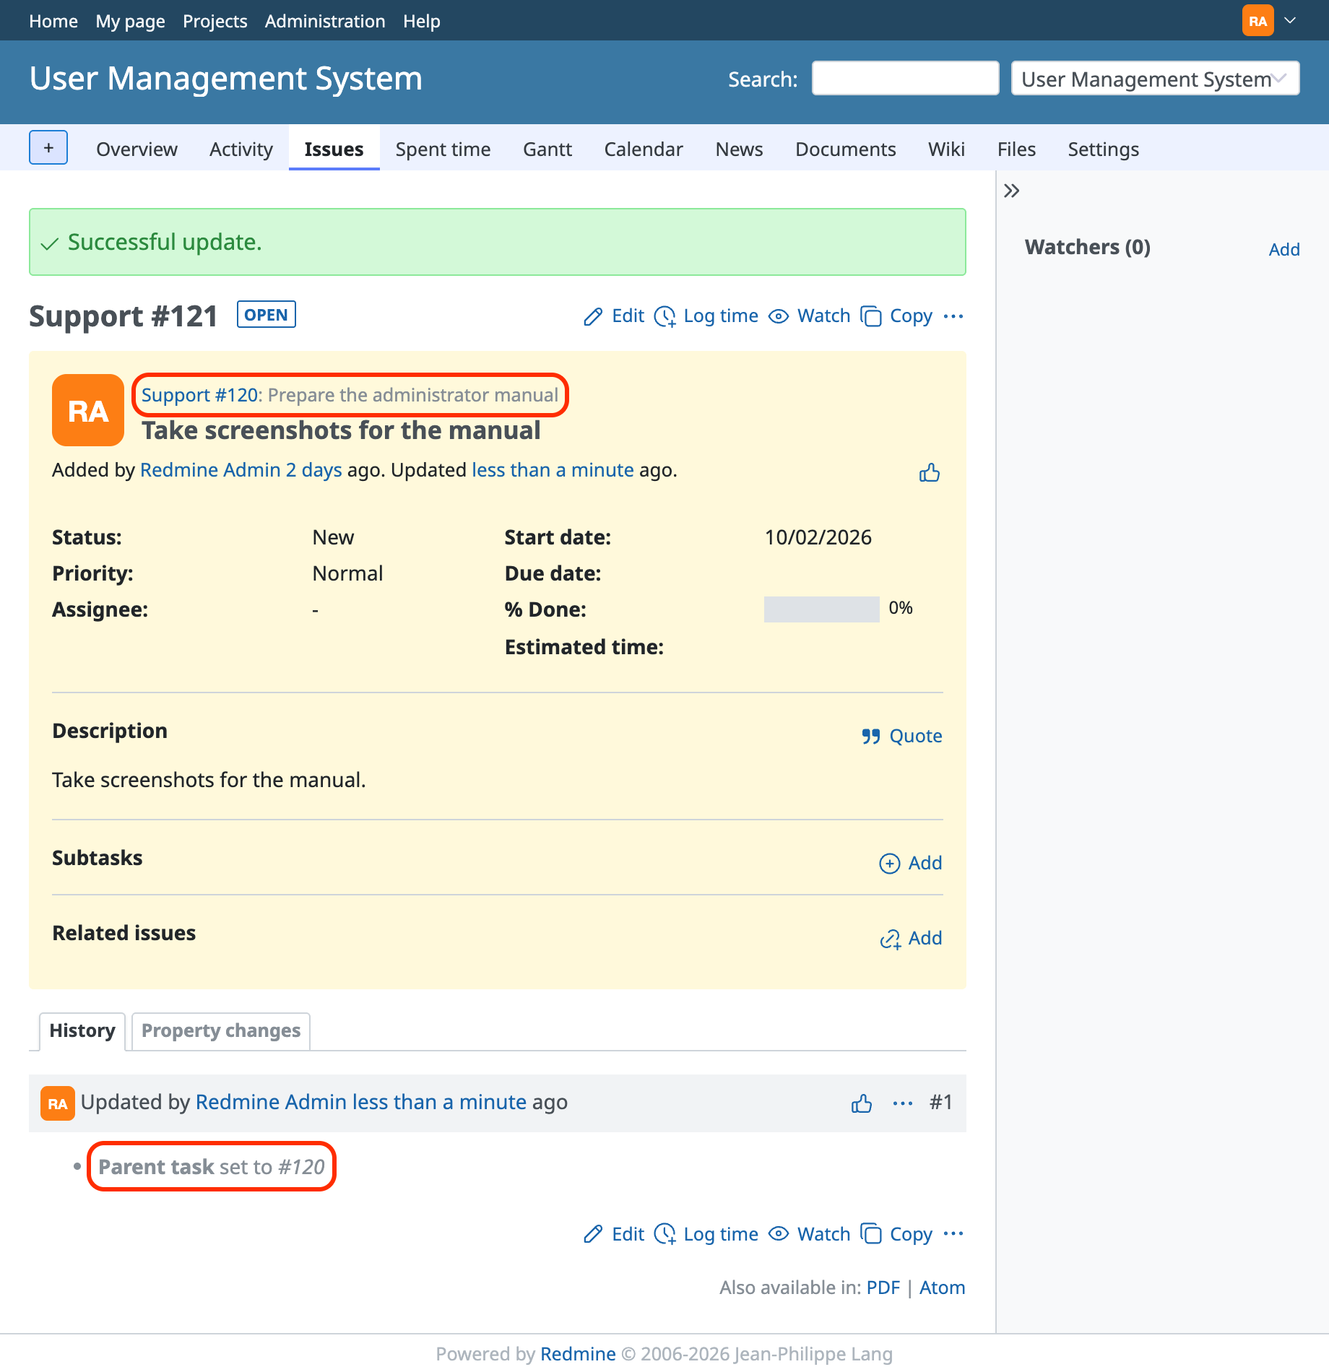Image resolution: width=1329 pixels, height=1372 pixels.
Task: Click 'less than a minute' link in history entry
Action: click(x=439, y=1103)
